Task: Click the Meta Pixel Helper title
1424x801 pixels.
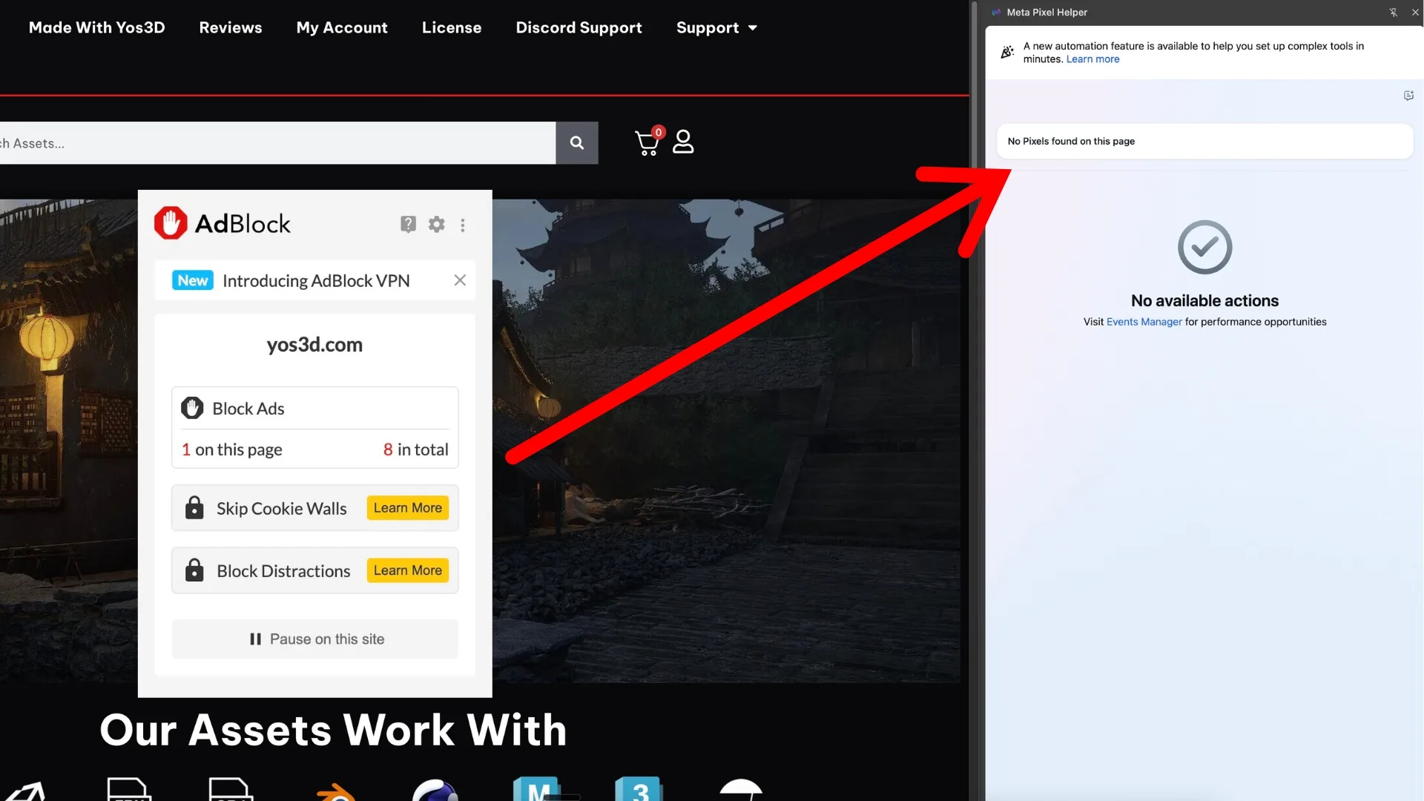Action: click(1046, 13)
